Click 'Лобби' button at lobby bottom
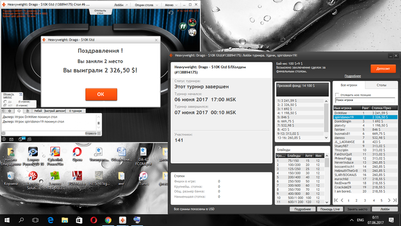 pos(384,209)
